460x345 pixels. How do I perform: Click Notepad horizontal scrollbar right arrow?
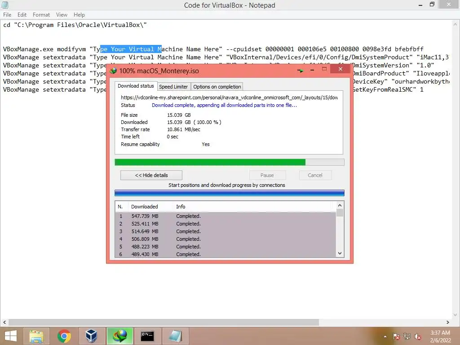[448, 322]
